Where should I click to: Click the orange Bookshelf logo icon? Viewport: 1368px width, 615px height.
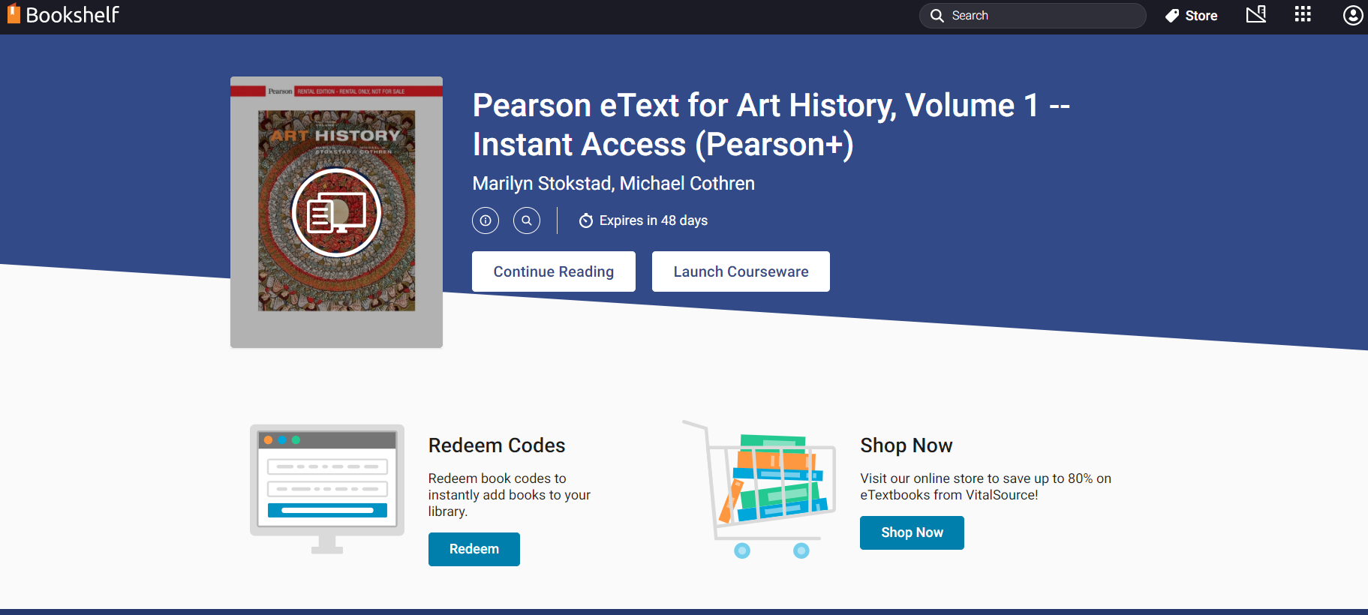click(x=13, y=14)
